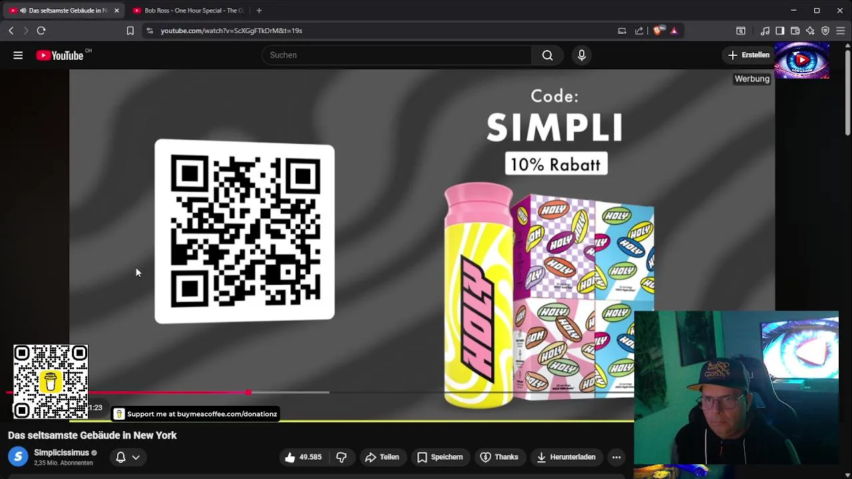Screen dimensions: 852x479
Task: Mute the playing tab via speaker icon
Action: point(23,11)
